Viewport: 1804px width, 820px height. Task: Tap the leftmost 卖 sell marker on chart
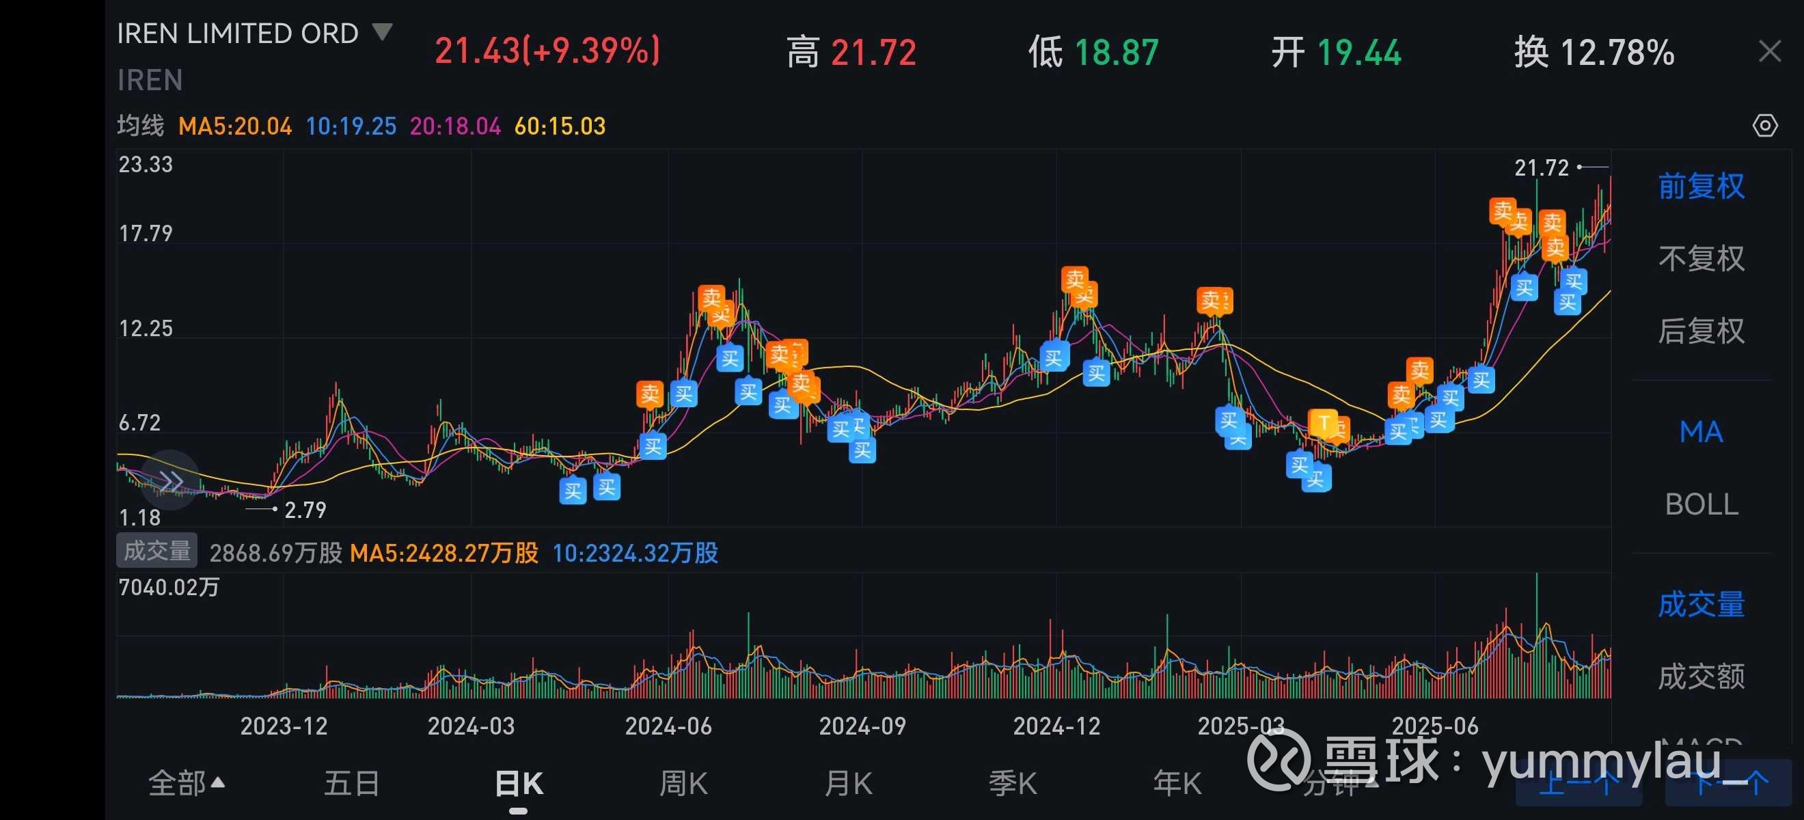650,394
